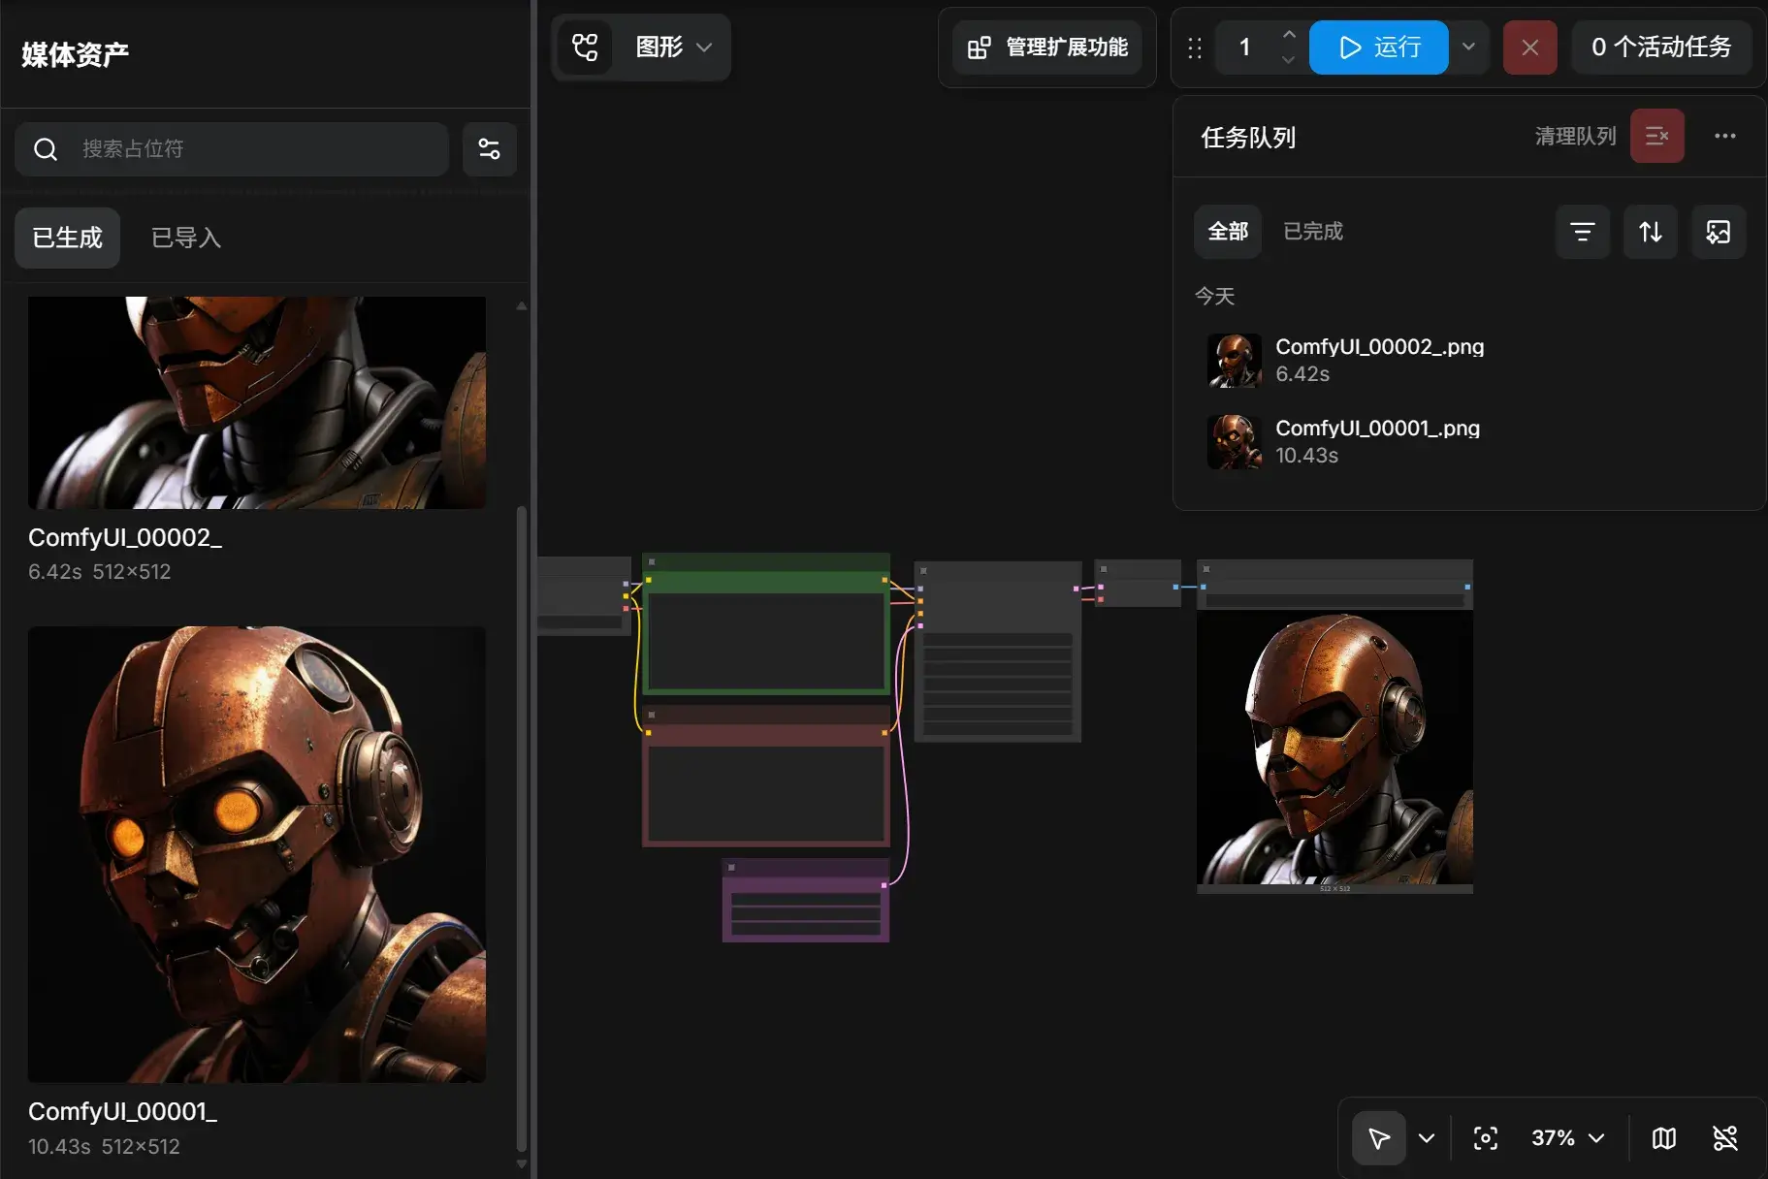
Task: Open the workflow graph icon
Action: pos(585,47)
